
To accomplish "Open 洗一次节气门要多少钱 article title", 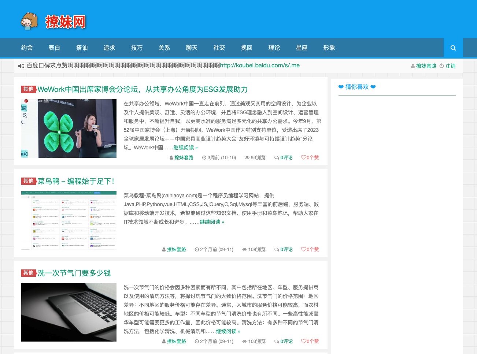I will pyautogui.click(x=74, y=273).
